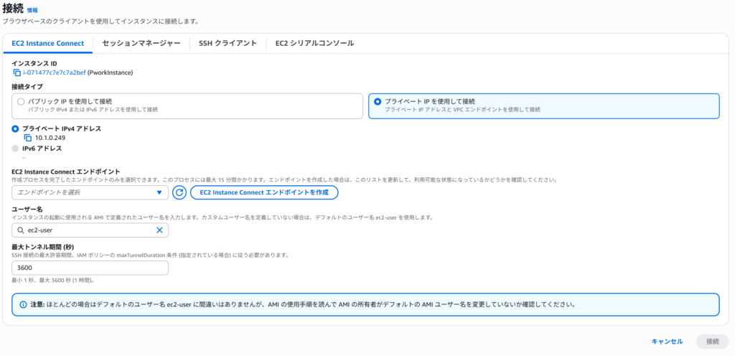Viewport: 735px width, 356px height.
Task: Select public IP connection type
Action: tap(21, 102)
